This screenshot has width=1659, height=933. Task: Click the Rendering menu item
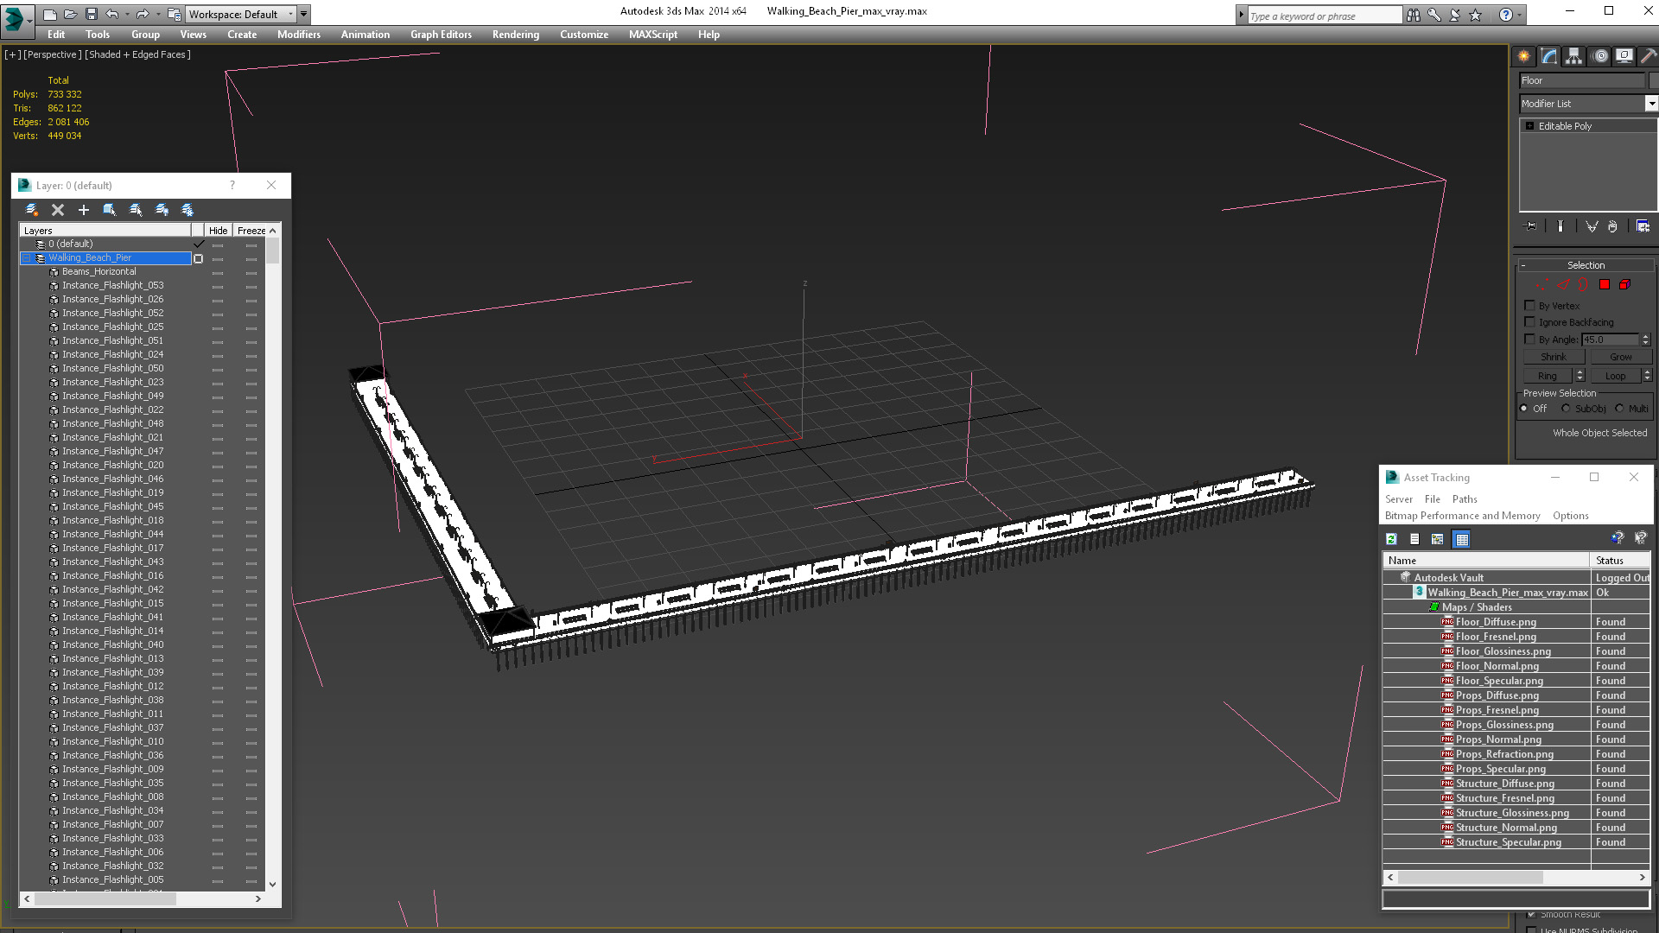[516, 35]
